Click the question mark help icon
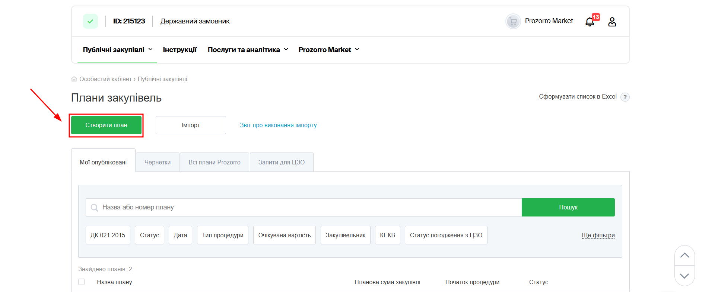Screen dimensions: 702x292 click(625, 97)
